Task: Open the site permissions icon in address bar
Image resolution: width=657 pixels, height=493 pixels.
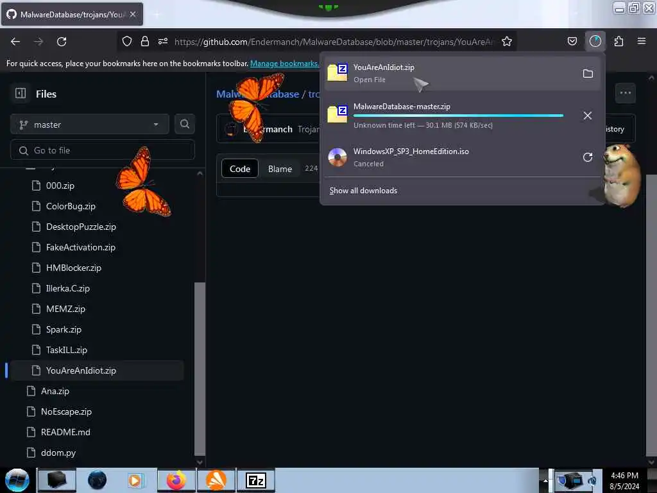Action: pyautogui.click(x=163, y=41)
